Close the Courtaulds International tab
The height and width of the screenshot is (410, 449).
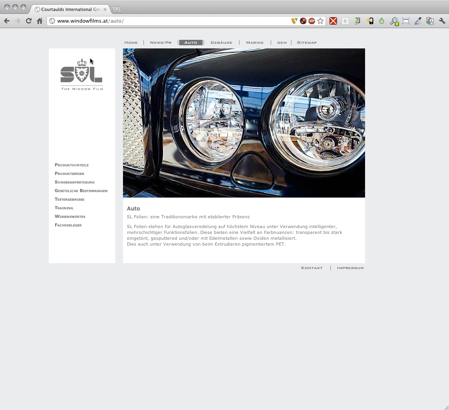pyautogui.click(x=105, y=9)
